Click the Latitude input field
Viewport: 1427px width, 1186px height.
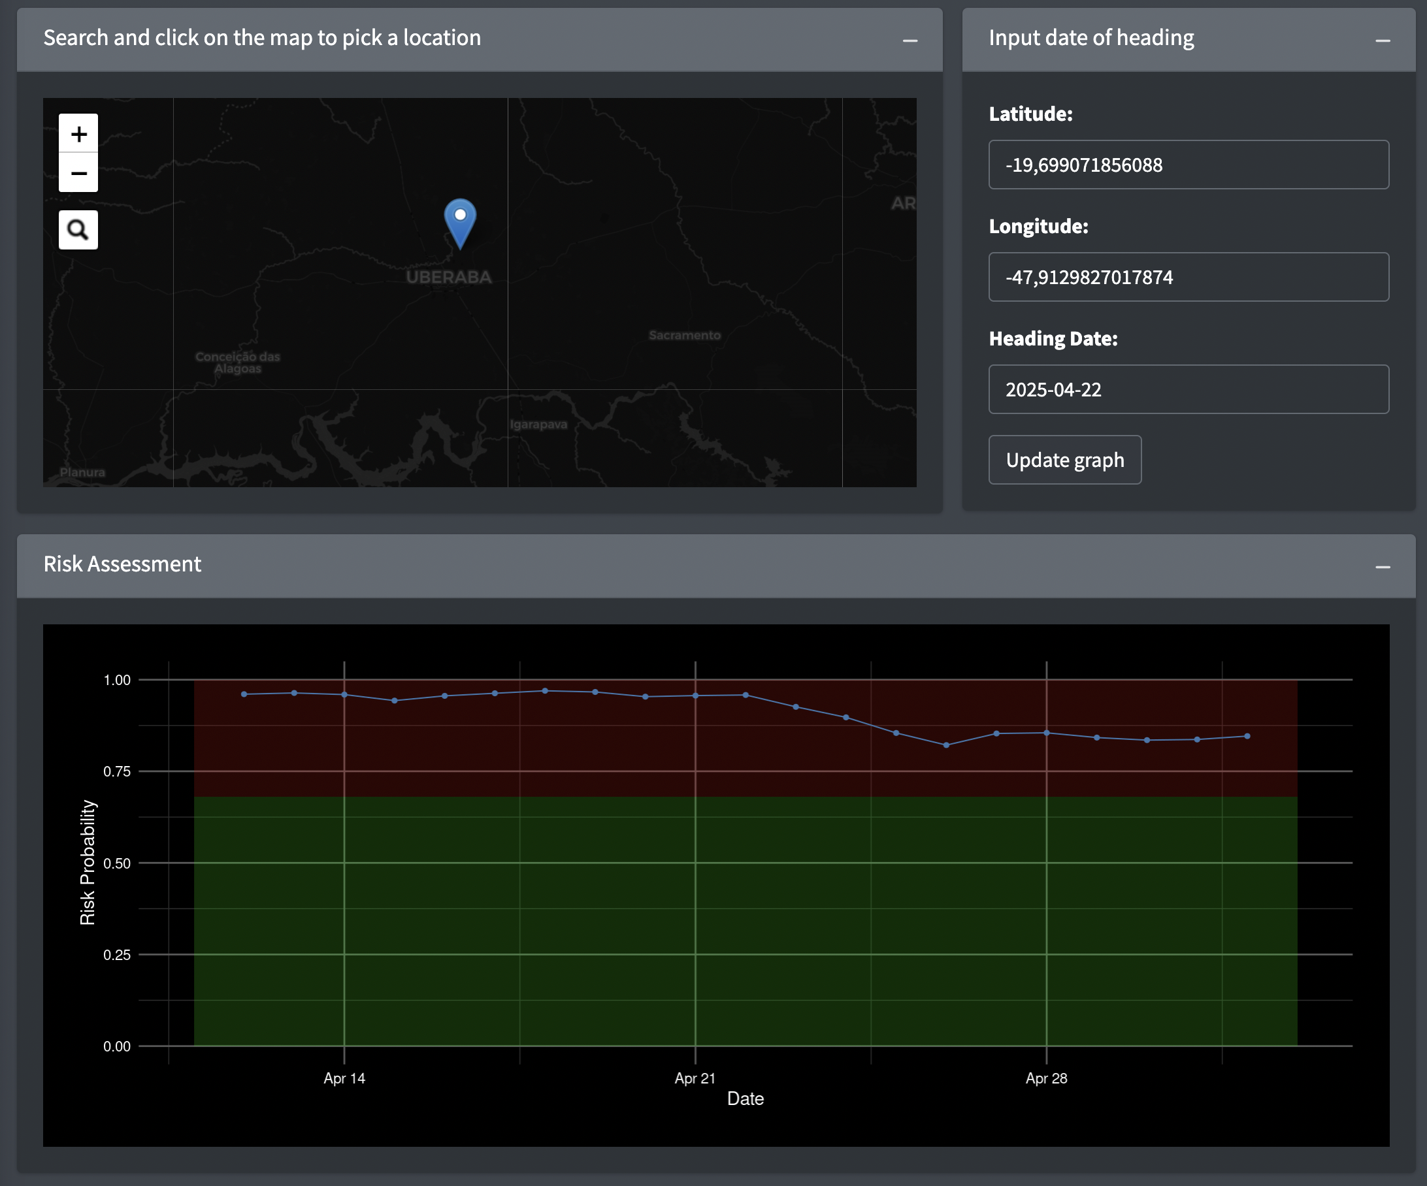pyautogui.click(x=1188, y=165)
